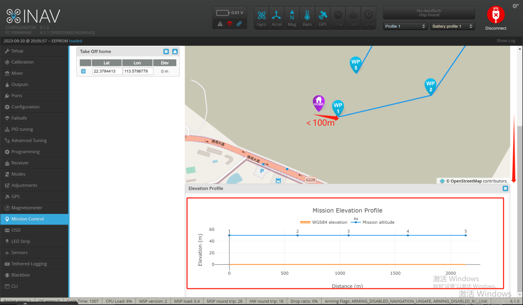Click the Sonar sensor status icon
This screenshot has width=523, height=305.
point(353,18)
